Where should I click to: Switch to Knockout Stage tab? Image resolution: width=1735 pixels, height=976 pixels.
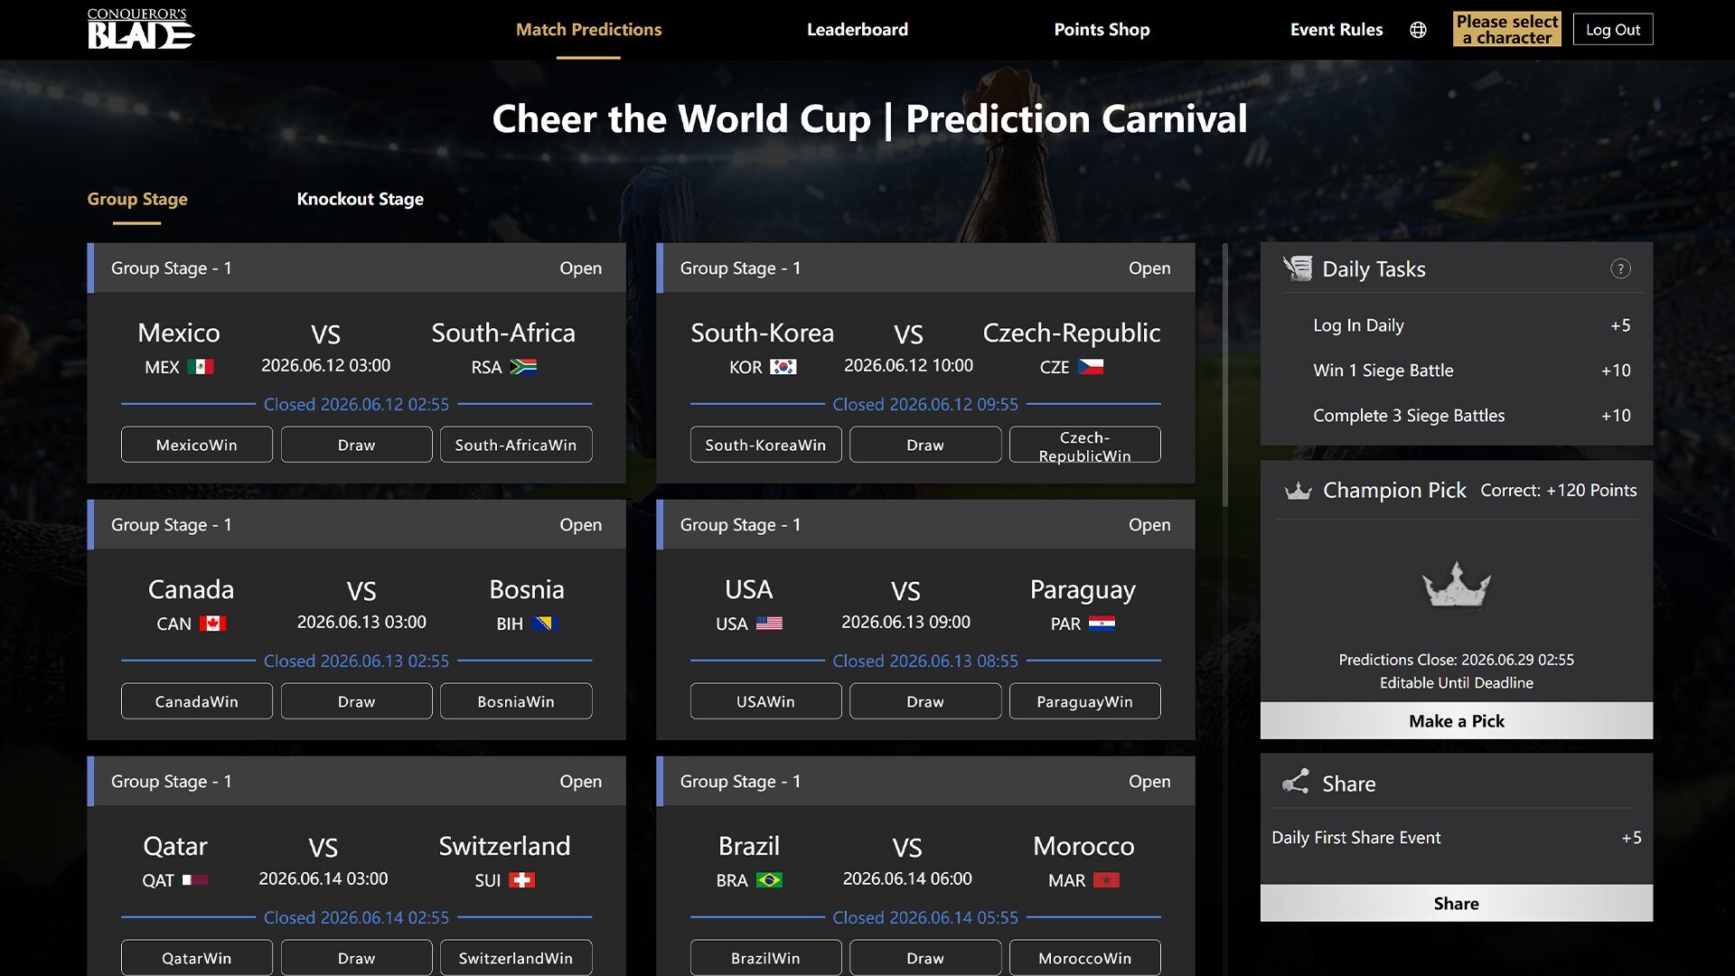(x=360, y=199)
